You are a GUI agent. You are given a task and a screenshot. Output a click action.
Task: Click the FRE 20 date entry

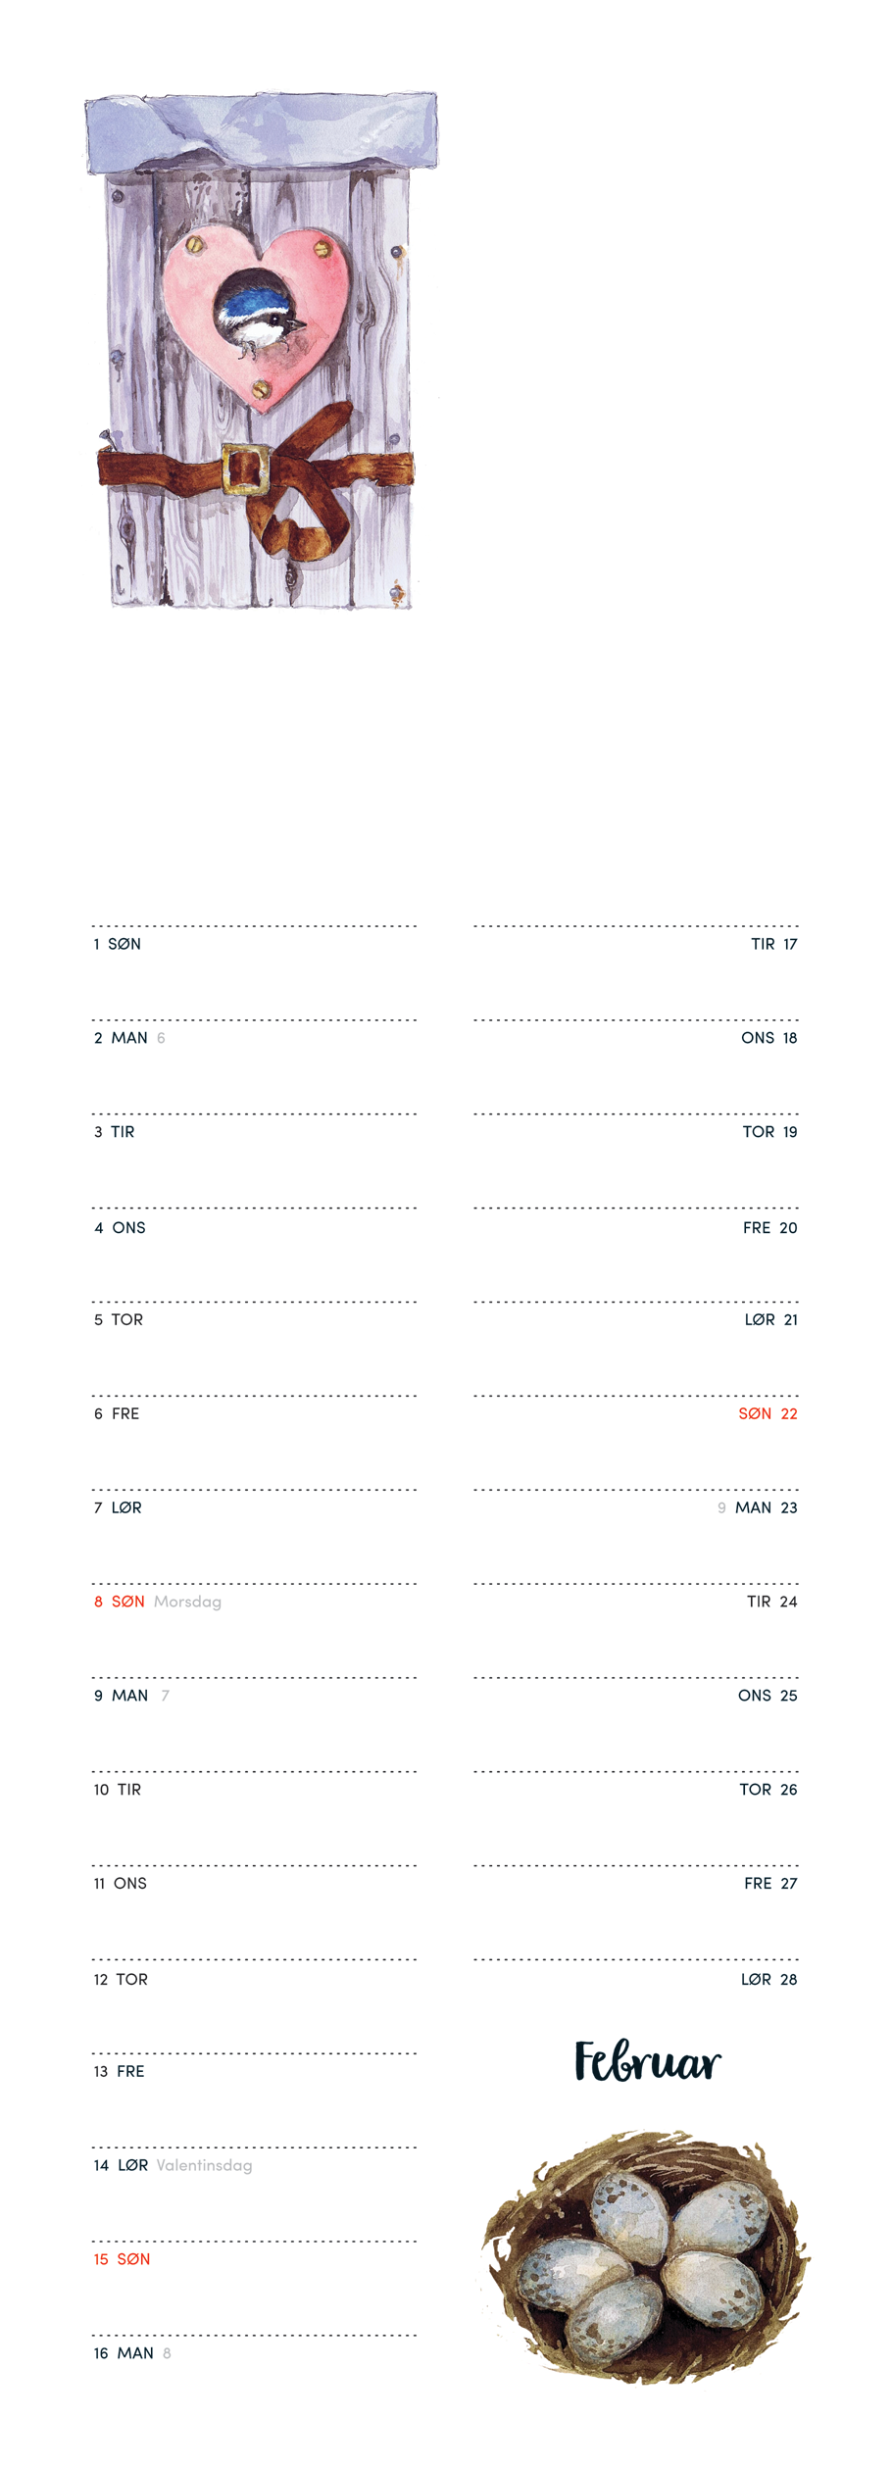[769, 1227]
